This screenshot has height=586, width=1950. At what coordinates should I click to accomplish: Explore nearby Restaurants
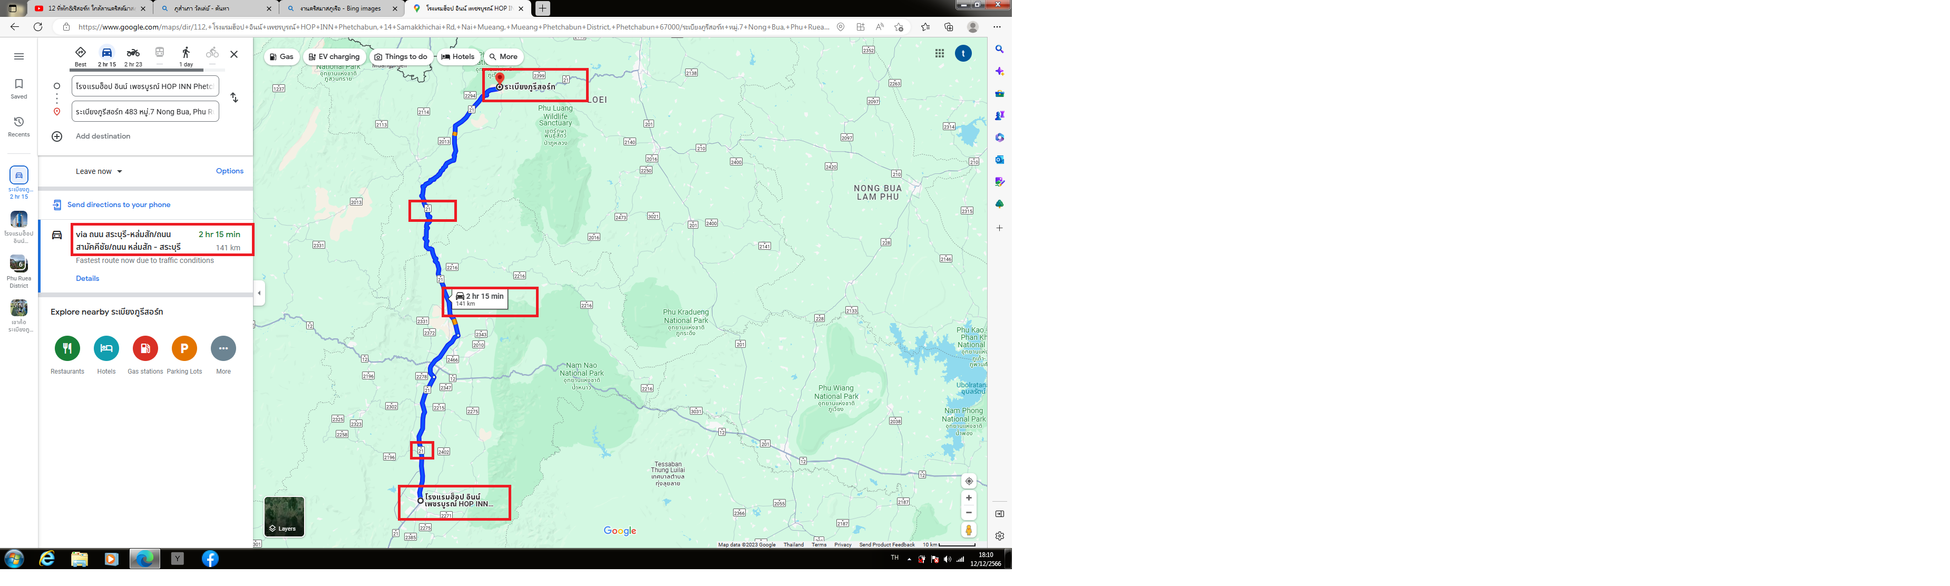(67, 355)
